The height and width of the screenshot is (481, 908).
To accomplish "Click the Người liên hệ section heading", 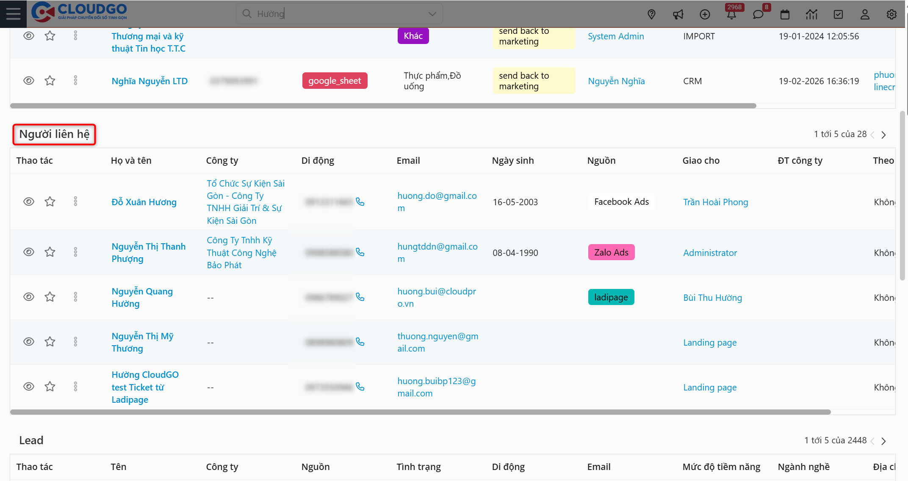I will pos(54,134).
